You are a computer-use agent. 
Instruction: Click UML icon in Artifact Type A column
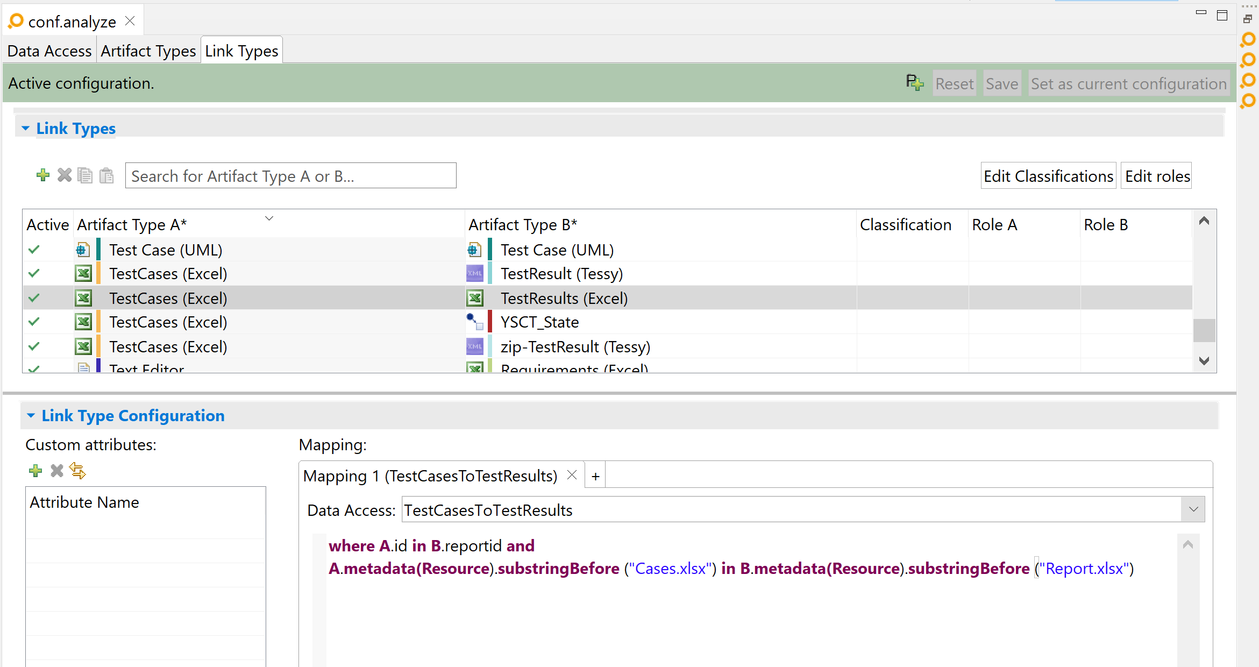pyautogui.click(x=83, y=250)
